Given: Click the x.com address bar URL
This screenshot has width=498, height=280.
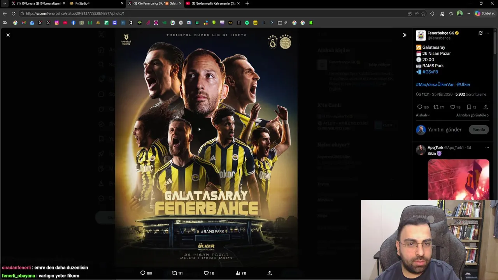Looking at the screenshot, I should [75, 13].
